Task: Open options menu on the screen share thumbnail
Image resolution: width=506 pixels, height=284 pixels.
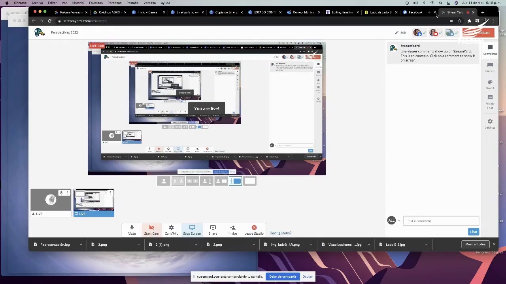Action: click(x=111, y=193)
